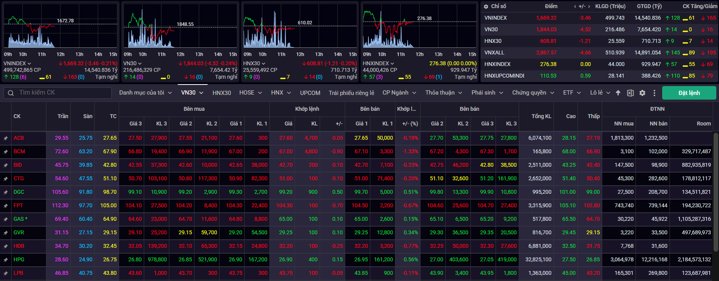Click HPG total volume 32,825,100
Image resolution: width=719 pixels, height=281 pixels.
coord(538,260)
